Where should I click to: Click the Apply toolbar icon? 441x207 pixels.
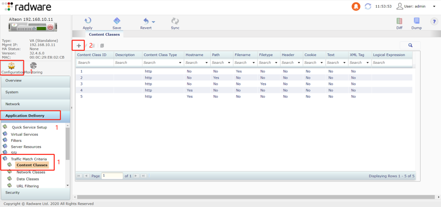[x=87, y=21]
